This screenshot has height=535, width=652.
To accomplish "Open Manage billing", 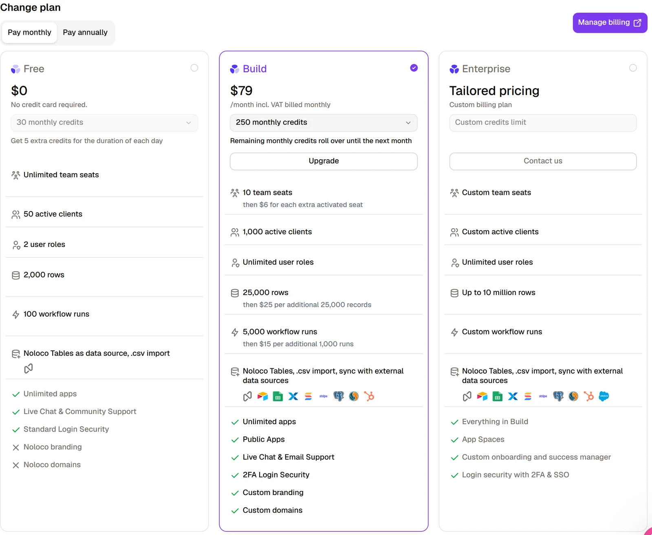I will [x=610, y=23].
